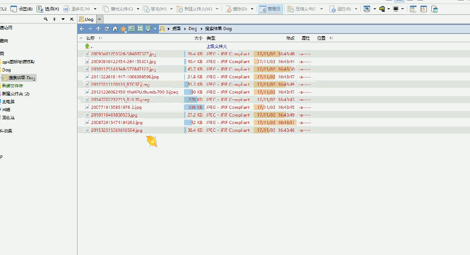Open a new tab with plus button
This screenshot has height=255, width=470.
pos(100,19)
